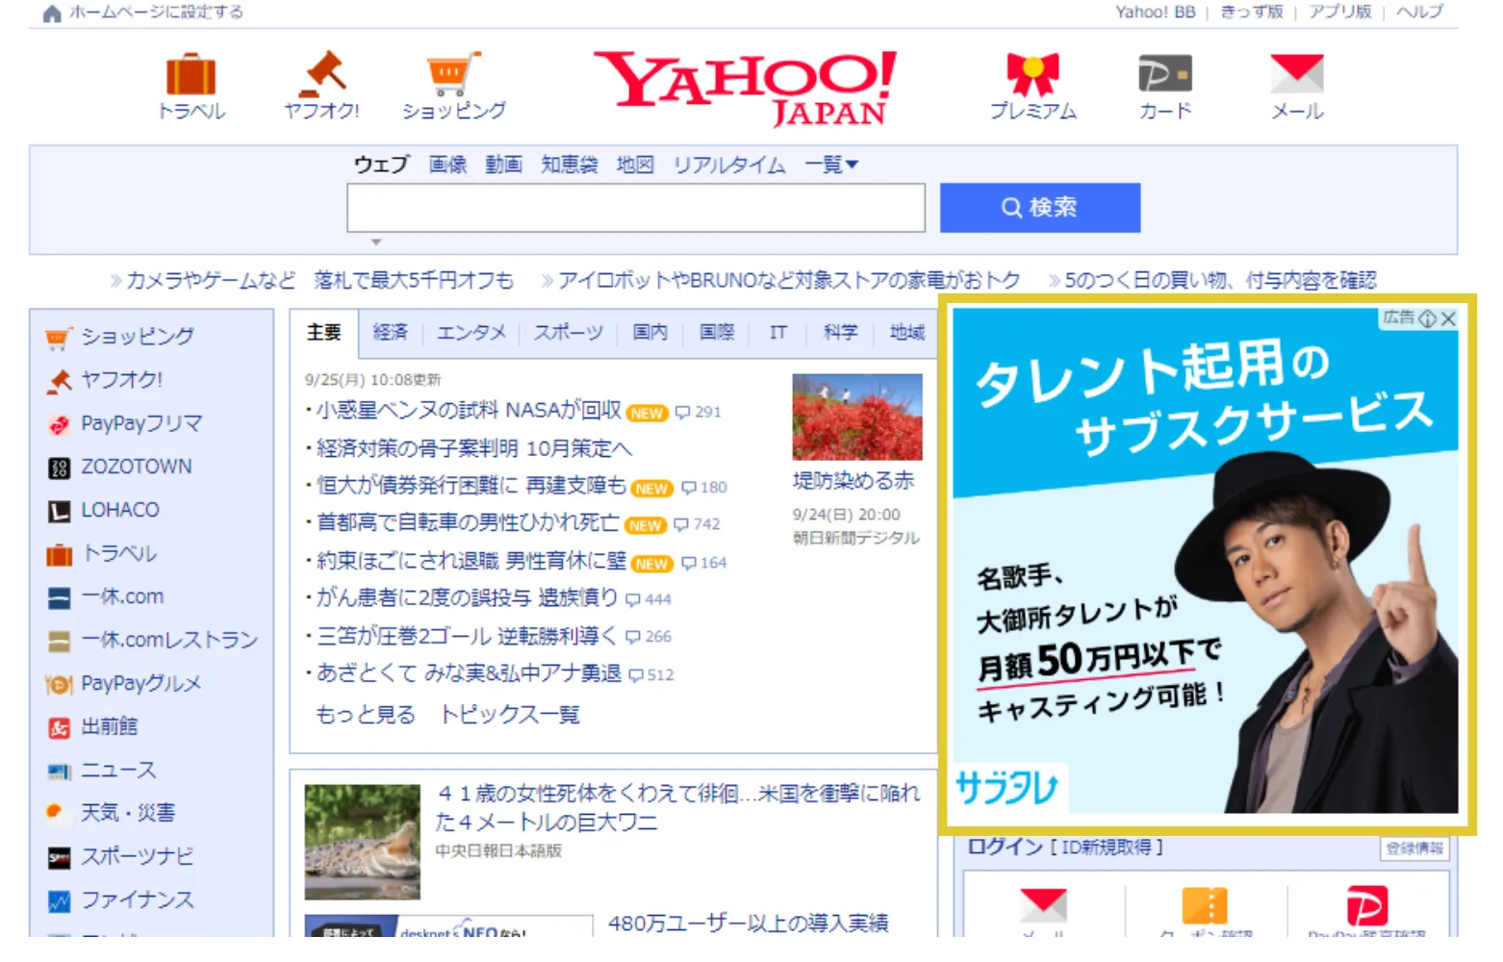Open the プレミアム ribbon icon
The width and height of the screenshot is (1503, 962).
(1032, 74)
